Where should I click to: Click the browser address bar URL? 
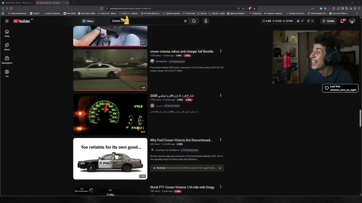130,8
